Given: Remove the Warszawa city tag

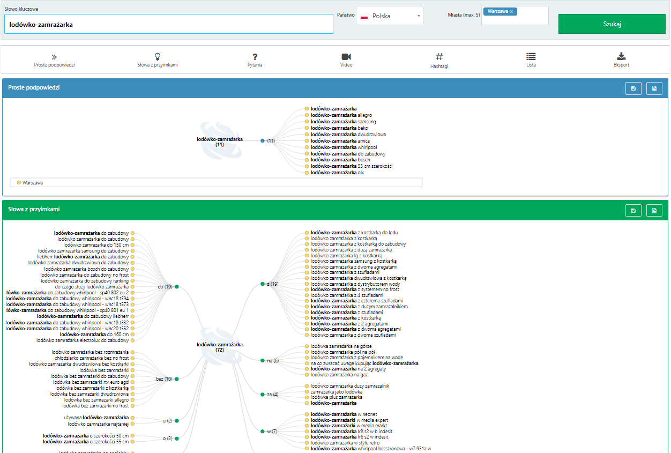Looking at the screenshot, I should [511, 11].
